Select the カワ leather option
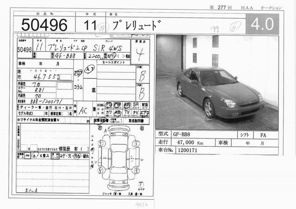The height and width of the screenshot is (209, 296). pyautogui.click(x=109, y=113)
